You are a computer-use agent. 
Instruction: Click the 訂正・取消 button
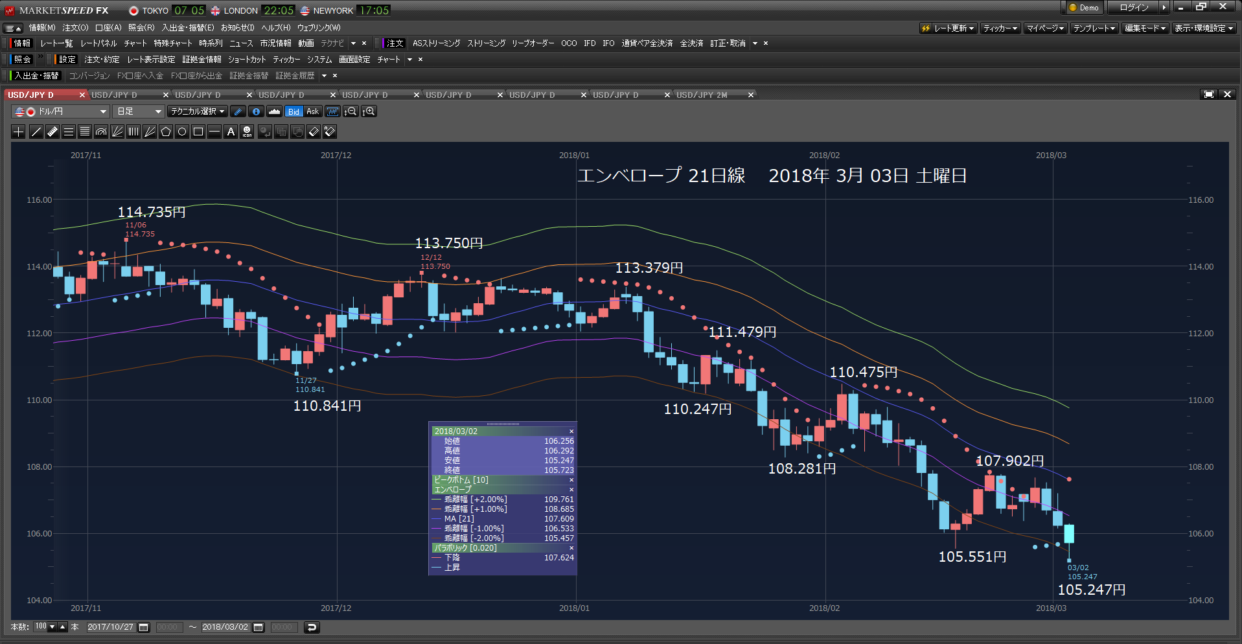tap(728, 43)
